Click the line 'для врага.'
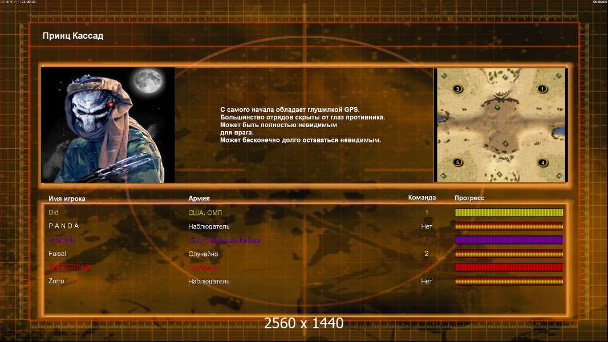Screen dimensions: 608x342 click(237, 132)
